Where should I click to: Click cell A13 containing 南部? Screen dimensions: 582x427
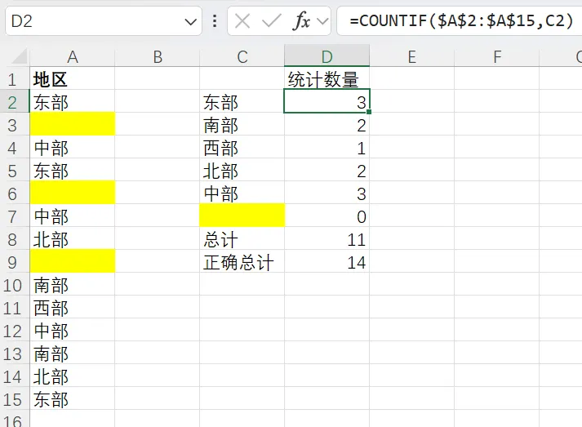tap(73, 354)
